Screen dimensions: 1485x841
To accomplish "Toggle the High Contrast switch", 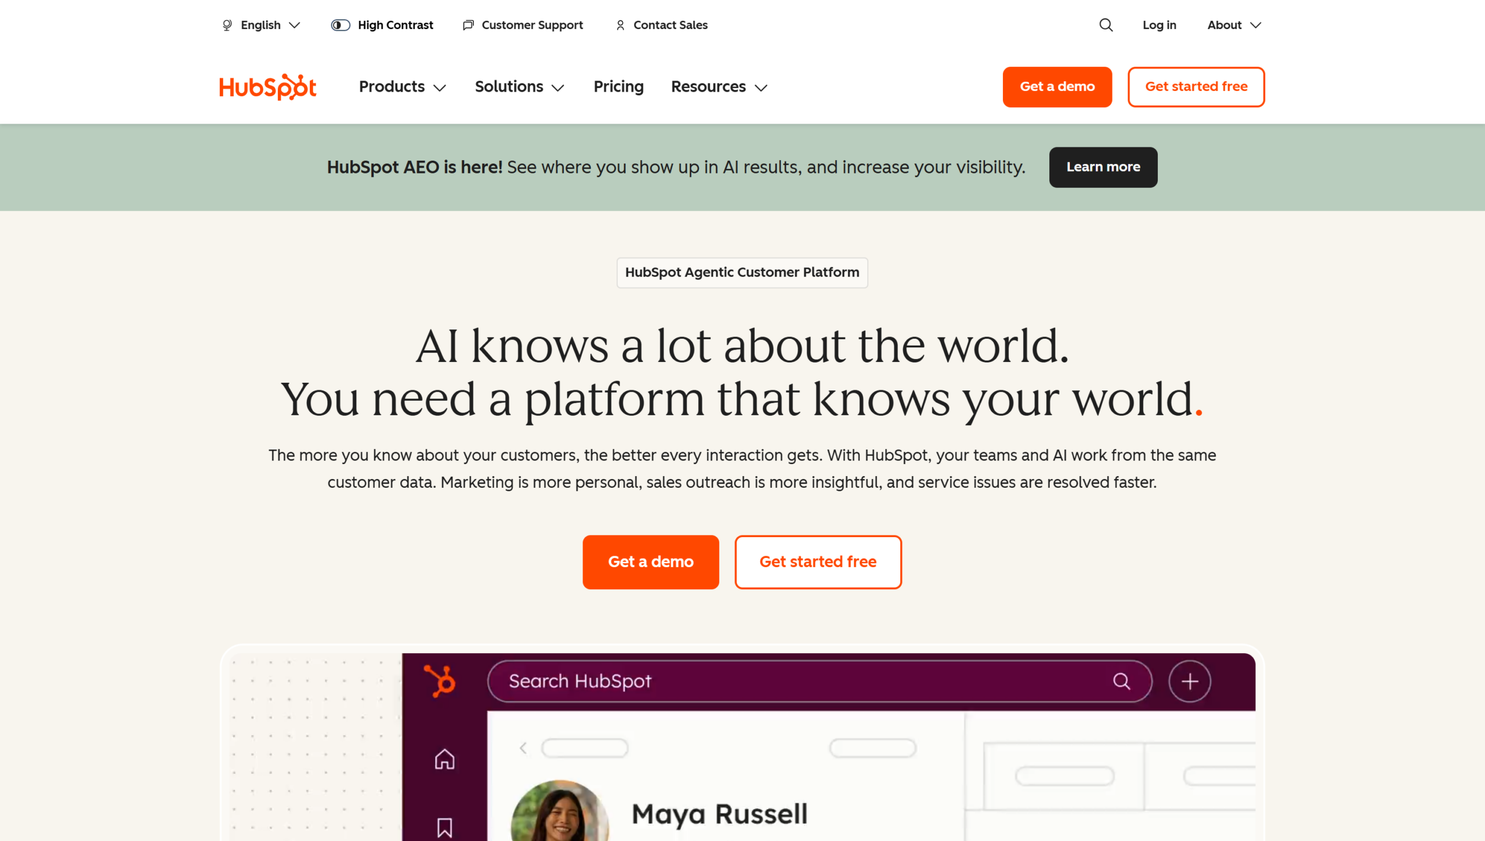I will (341, 25).
